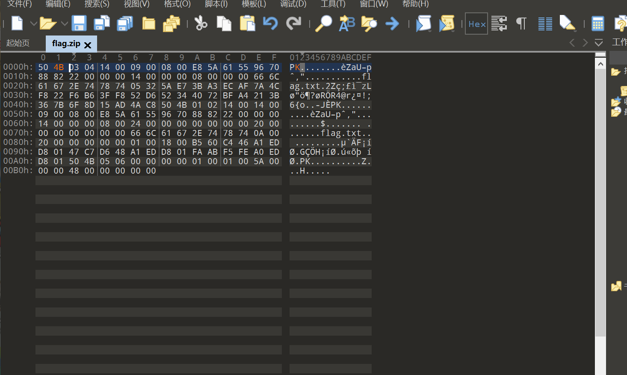Screen dimensions: 627x375
Task: Expand the New file dropdown arrow
Action: point(33,24)
